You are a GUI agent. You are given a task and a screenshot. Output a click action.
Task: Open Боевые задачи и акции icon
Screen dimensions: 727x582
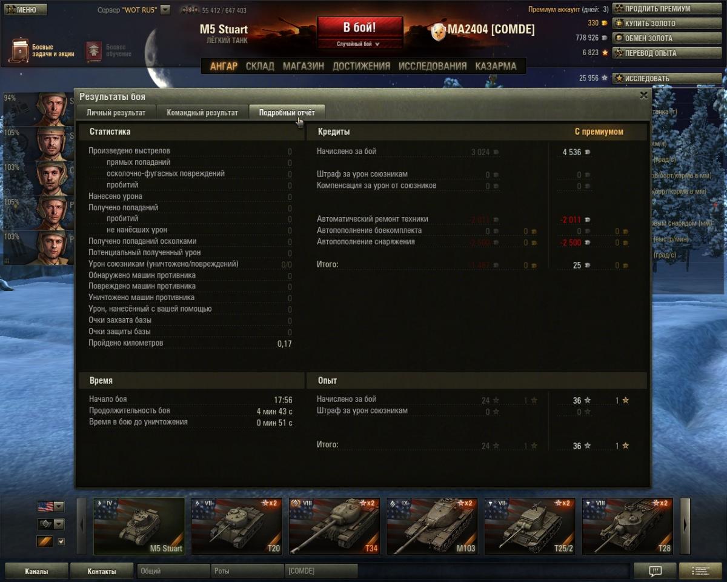point(19,51)
